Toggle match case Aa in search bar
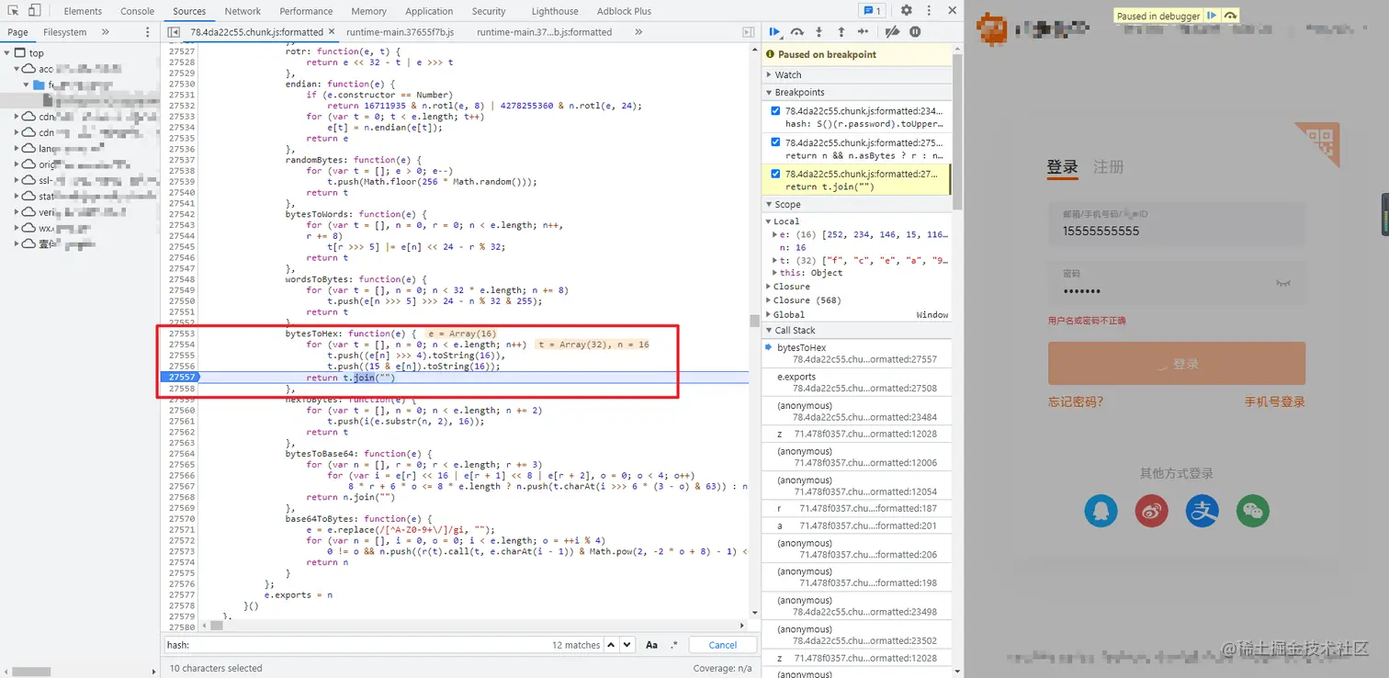The image size is (1389, 678). [651, 645]
